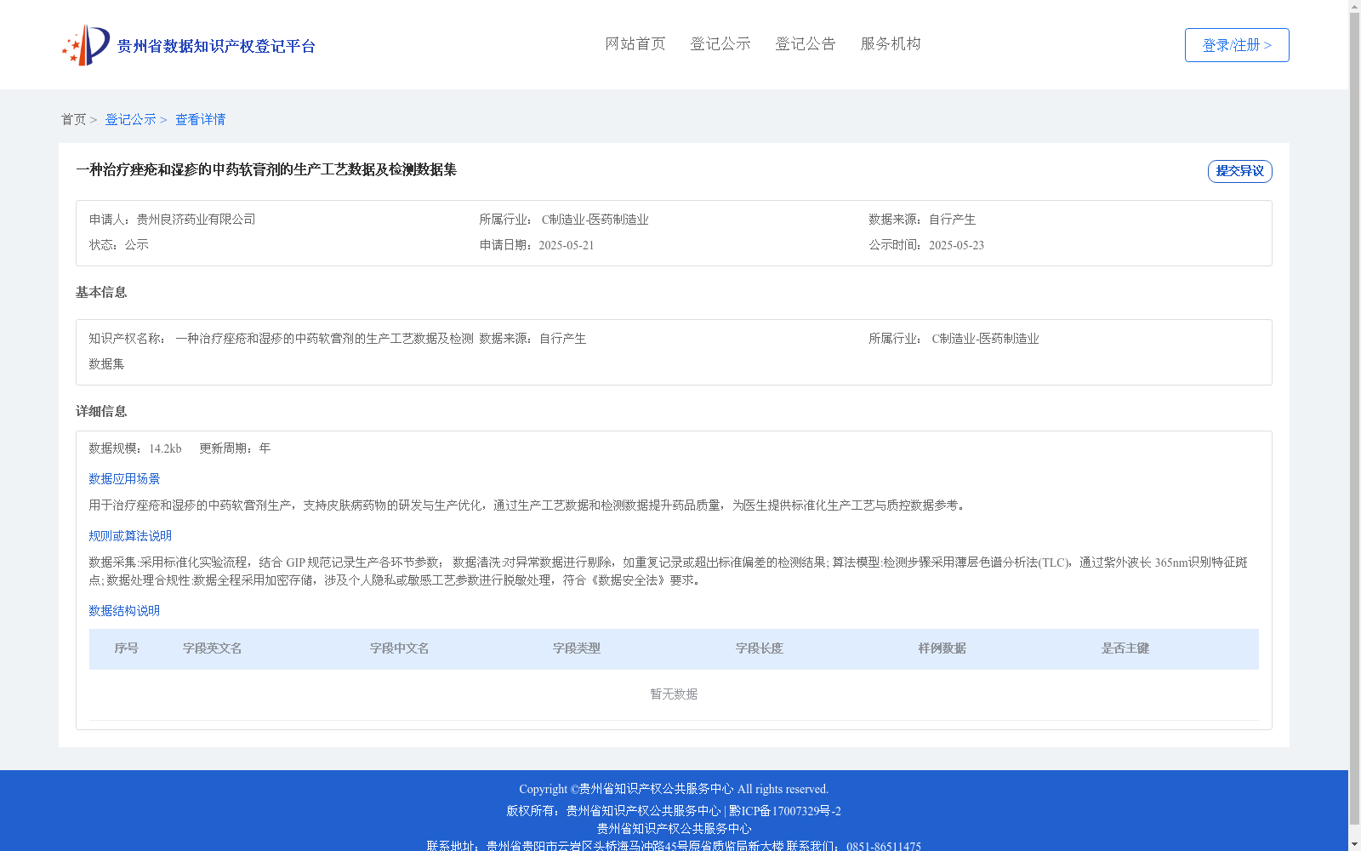1361x851 pixels.
Task: Click the 数据结构说明 heading
Action: (124, 611)
